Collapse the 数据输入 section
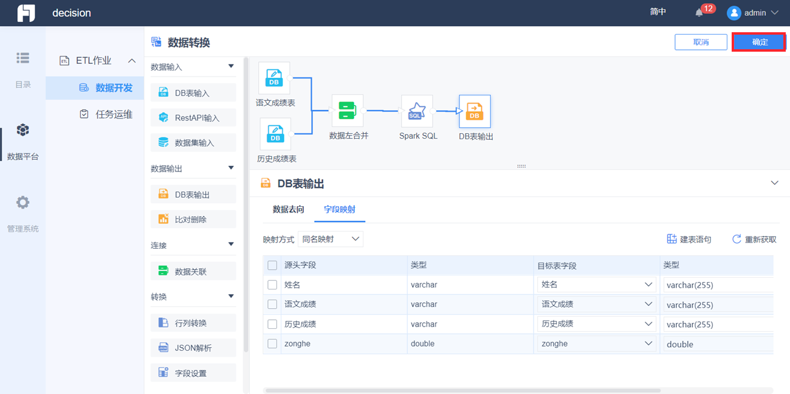This screenshot has height=394, width=790. click(231, 66)
